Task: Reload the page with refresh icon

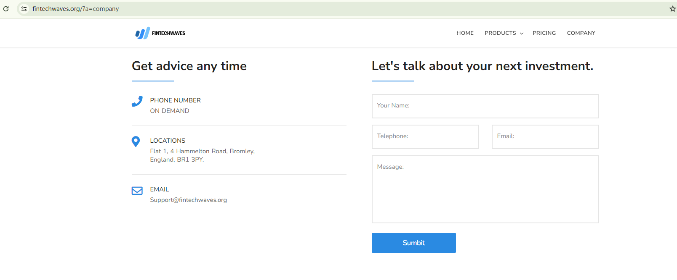Action: [x=6, y=9]
